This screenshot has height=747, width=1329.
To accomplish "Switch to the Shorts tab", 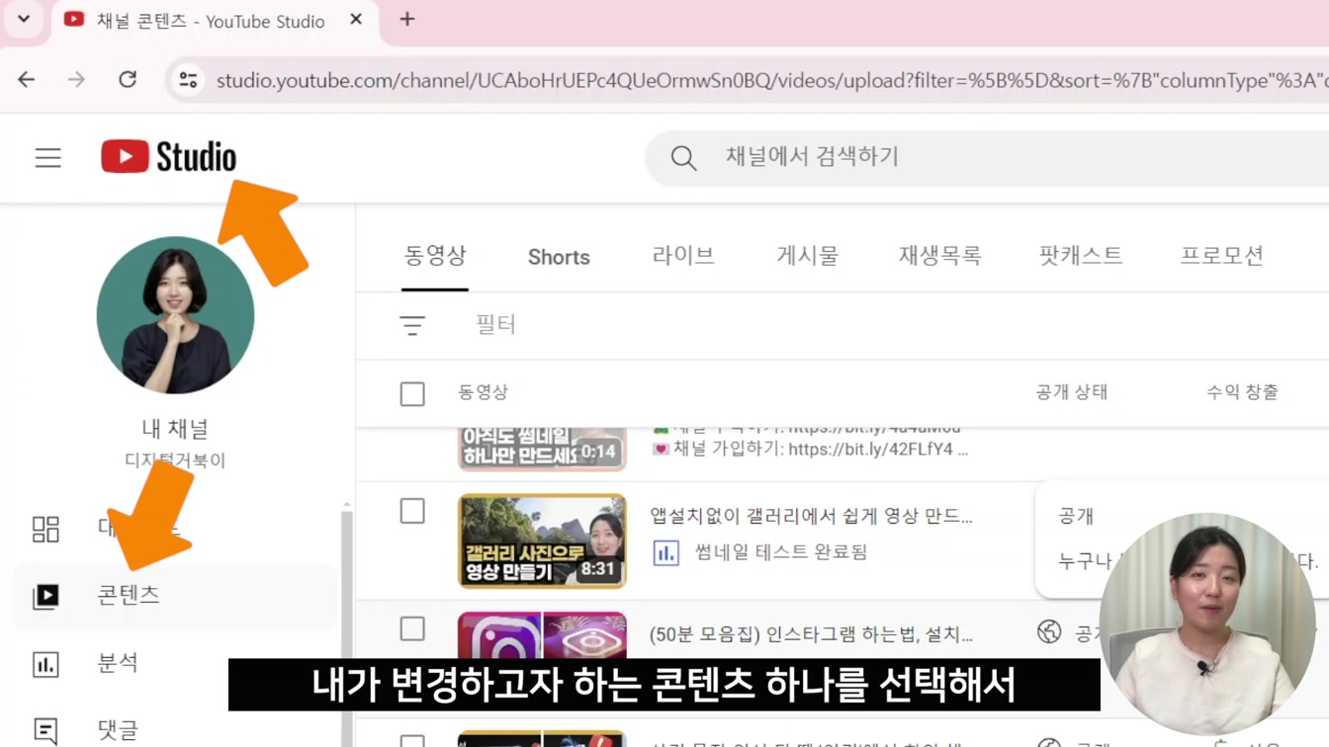I will pos(559,257).
